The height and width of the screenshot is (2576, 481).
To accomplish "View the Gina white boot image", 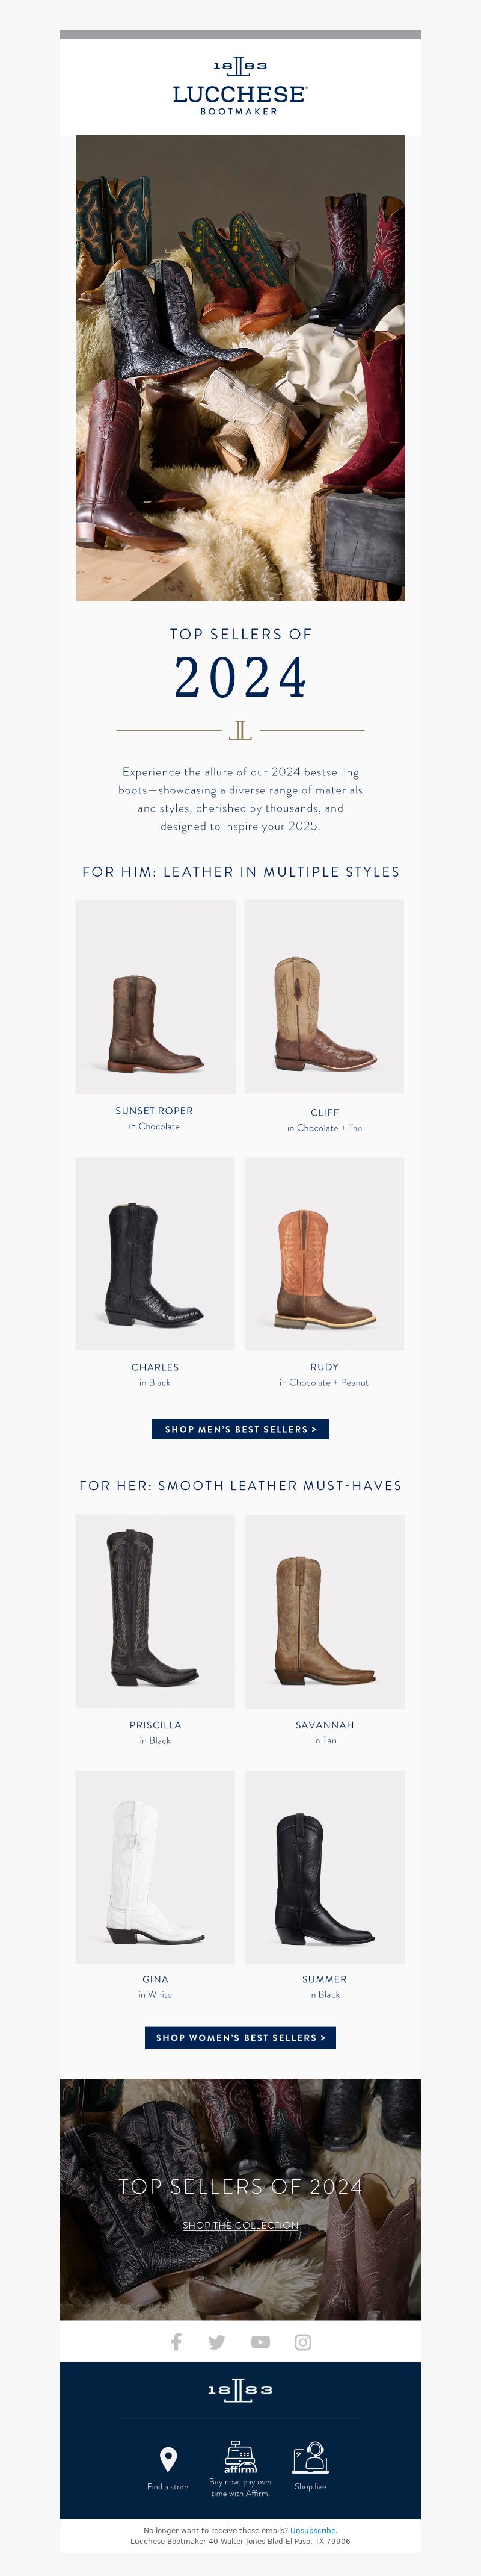I will [x=156, y=1867].
